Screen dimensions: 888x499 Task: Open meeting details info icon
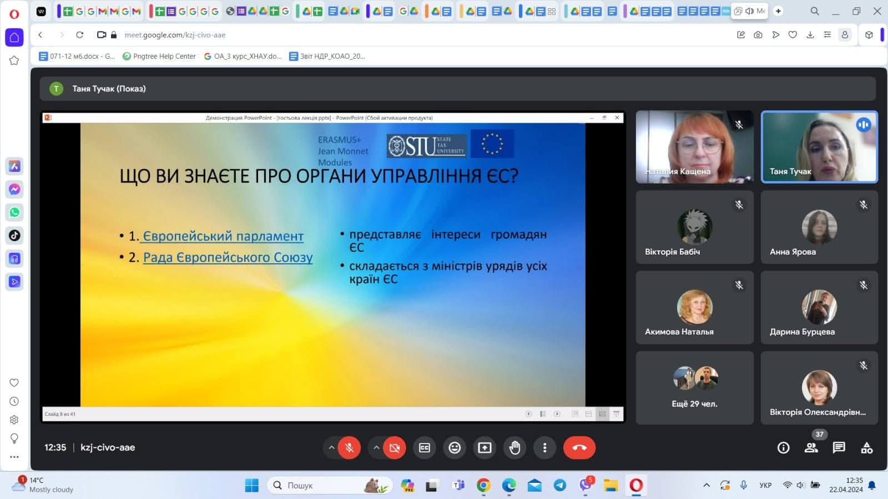click(x=783, y=447)
